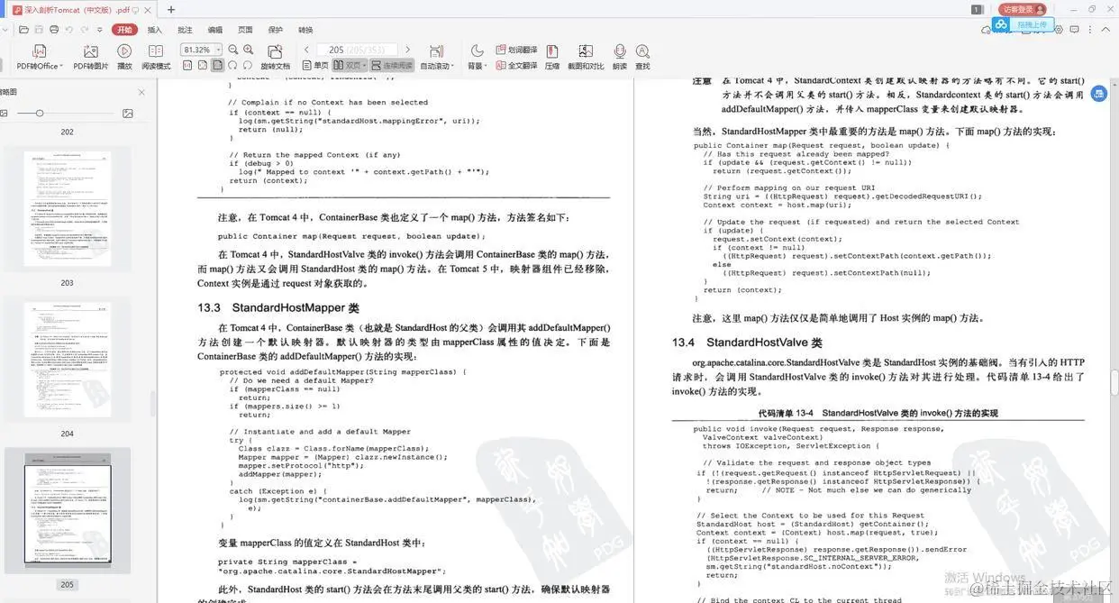This screenshot has height=603, width=1119.
Task: Click large thumbnail icon in sidebar
Action: point(127,113)
